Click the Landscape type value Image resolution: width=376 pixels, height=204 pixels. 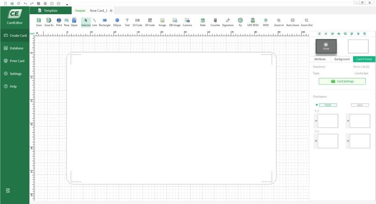[x=361, y=73]
